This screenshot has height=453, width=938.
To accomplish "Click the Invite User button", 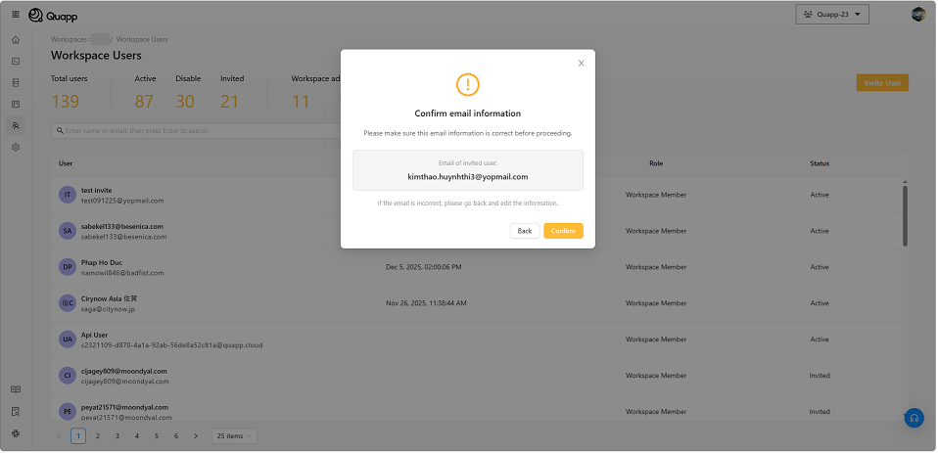I will [x=882, y=83].
